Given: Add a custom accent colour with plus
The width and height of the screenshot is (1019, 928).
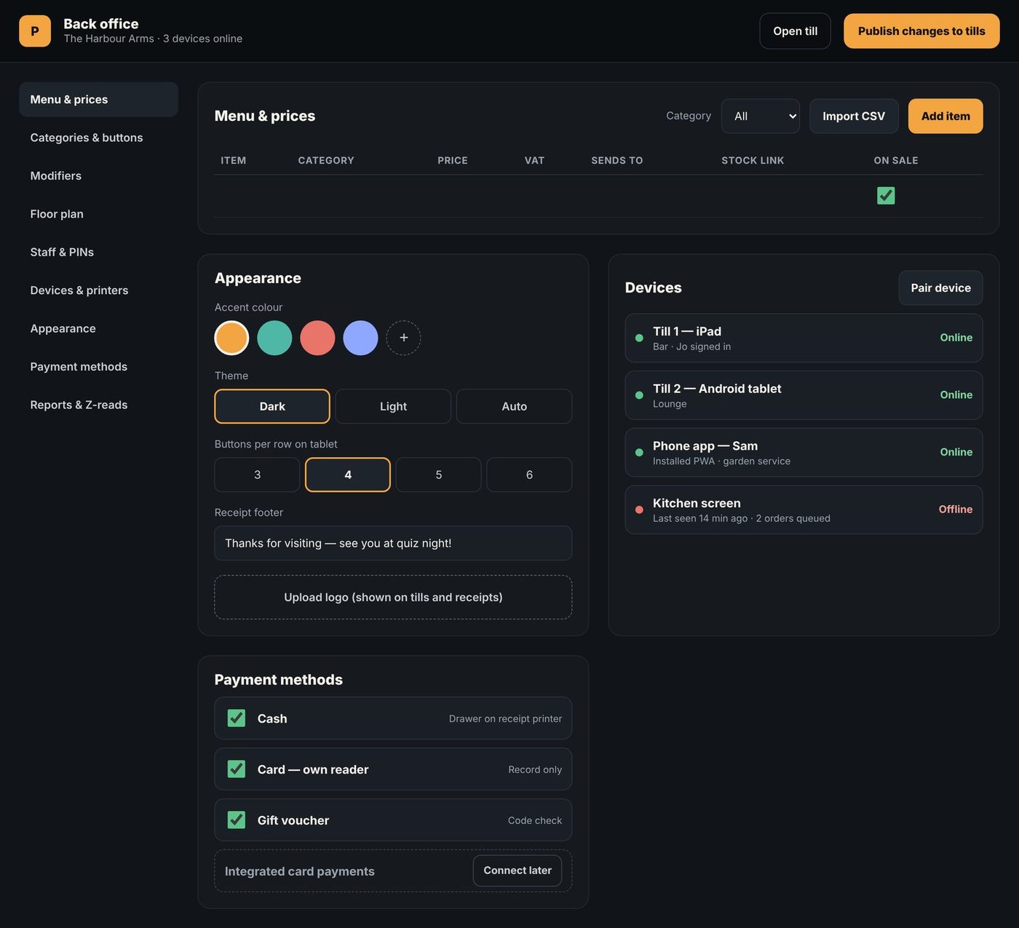Looking at the screenshot, I should tap(403, 338).
